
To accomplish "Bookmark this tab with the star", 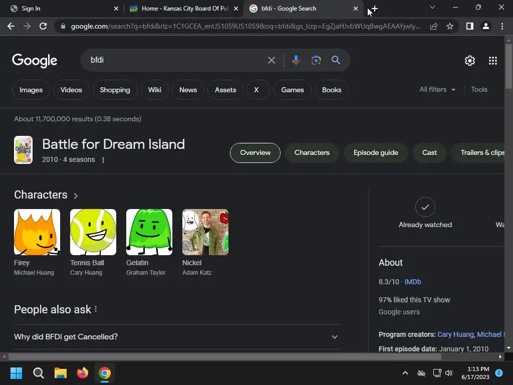I will click(x=450, y=26).
